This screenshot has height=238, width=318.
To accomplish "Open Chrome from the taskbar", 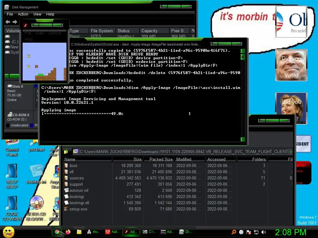I will (57, 232).
